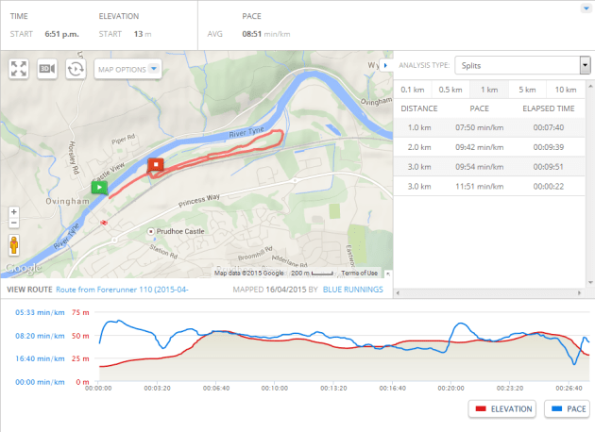595x432 pixels.
Task: Toggle the Elevation chart series
Action: [x=502, y=408]
